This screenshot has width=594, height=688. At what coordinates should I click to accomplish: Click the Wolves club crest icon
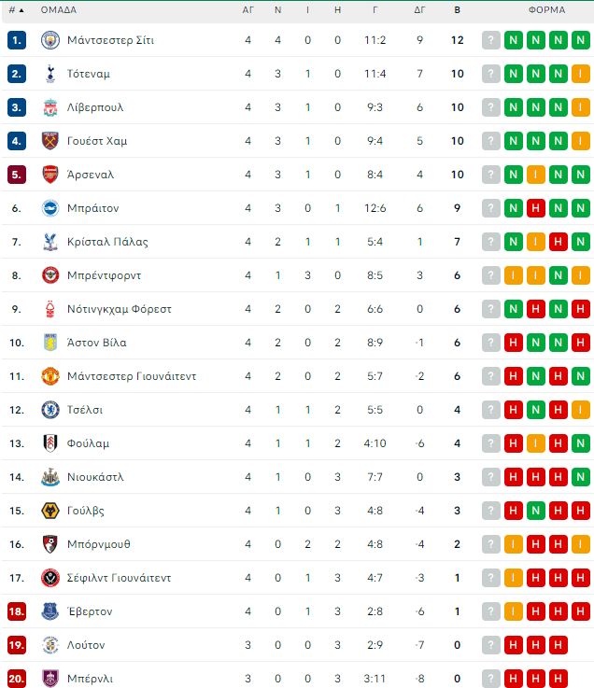coord(49,511)
